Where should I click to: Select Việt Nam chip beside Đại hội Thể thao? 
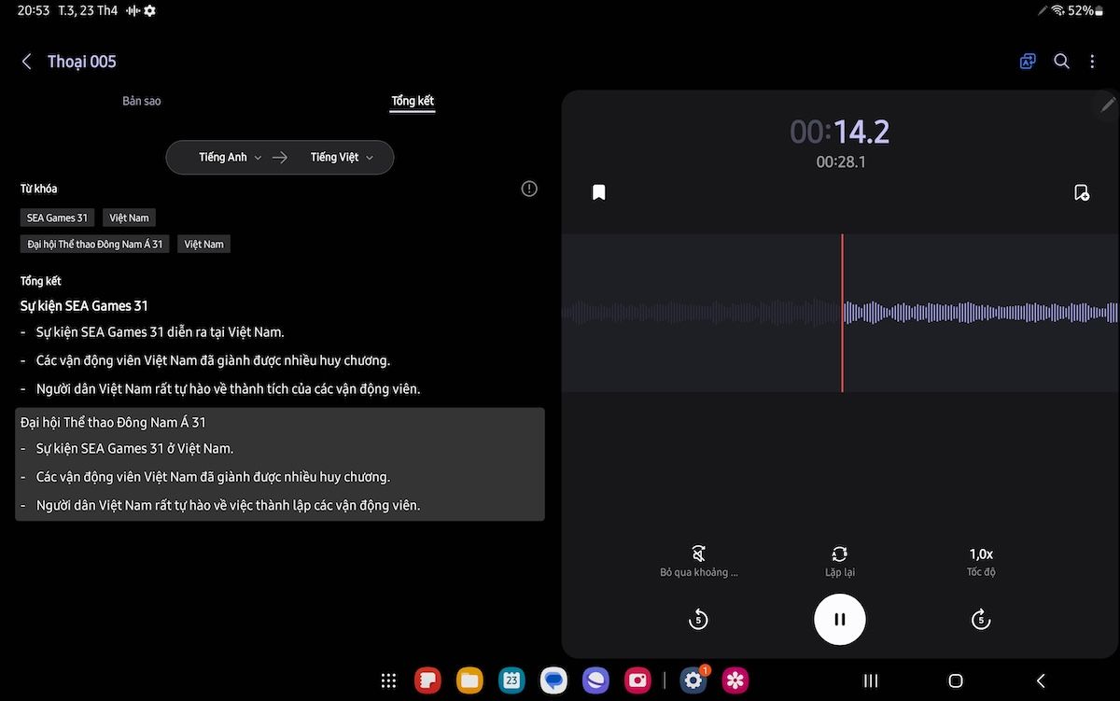pos(204,244)
